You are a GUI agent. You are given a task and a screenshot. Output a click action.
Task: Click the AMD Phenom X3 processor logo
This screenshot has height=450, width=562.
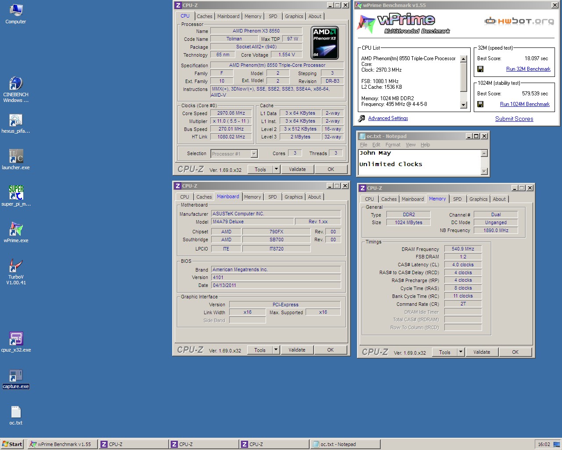pyautogui.click(x=325, y=43)
